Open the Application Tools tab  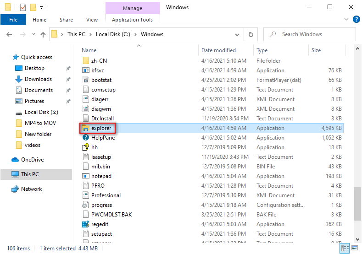[x=132, y=20]
